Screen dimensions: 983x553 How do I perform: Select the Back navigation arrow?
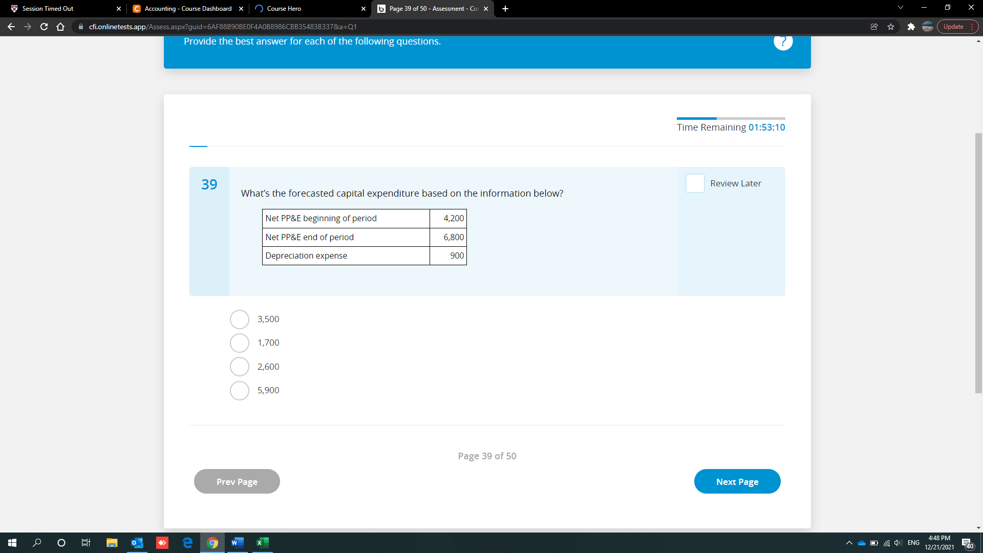click(11, 27)
